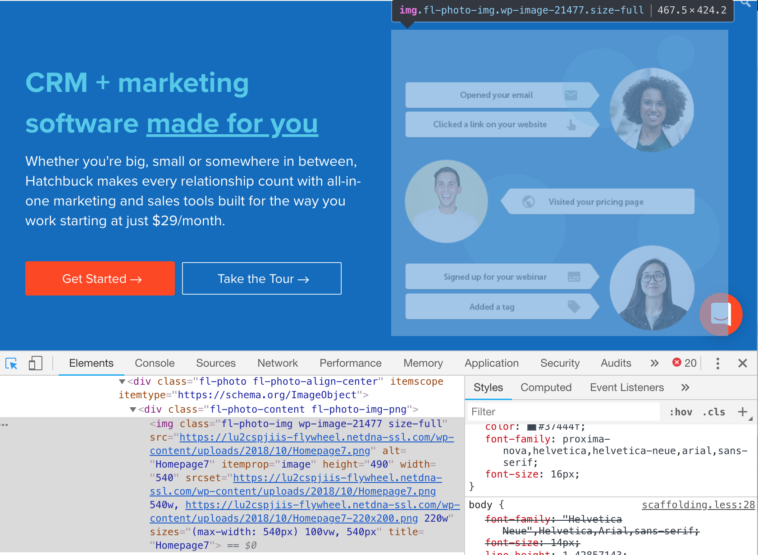Switch to the Console tab
The image size is (758, 555).
point(155,364)
